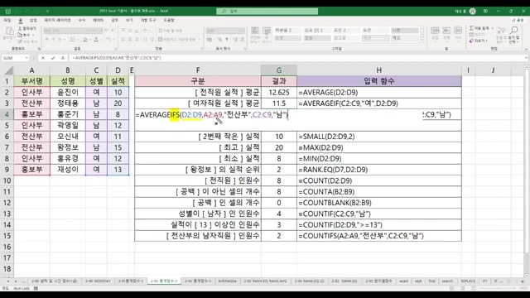
Task: Click the Font Color icon
Action: coord(96,40)
